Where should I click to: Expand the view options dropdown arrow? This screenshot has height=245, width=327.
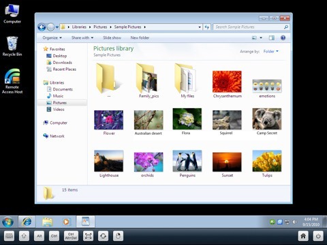tap(261, 38)
